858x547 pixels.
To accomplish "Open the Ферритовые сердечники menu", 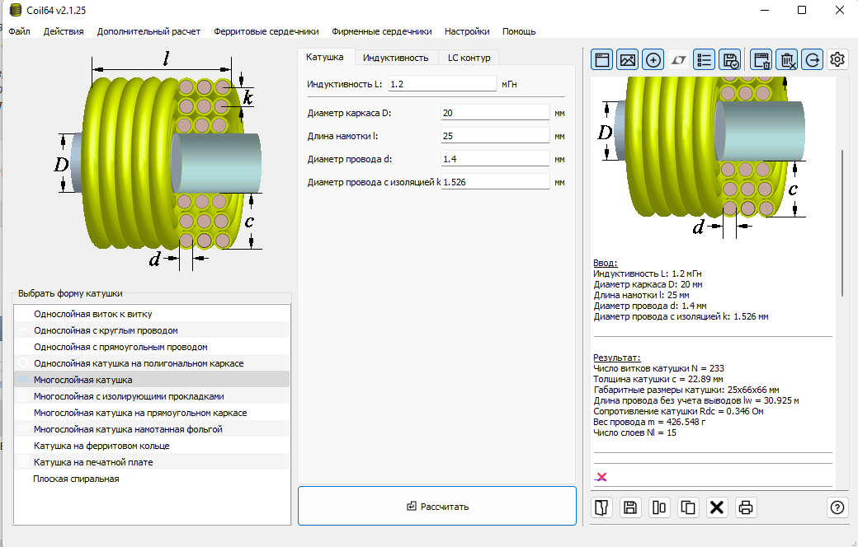I will 266,31.
